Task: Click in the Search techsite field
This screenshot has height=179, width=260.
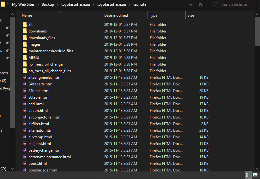Action: (x=234, y=4)
